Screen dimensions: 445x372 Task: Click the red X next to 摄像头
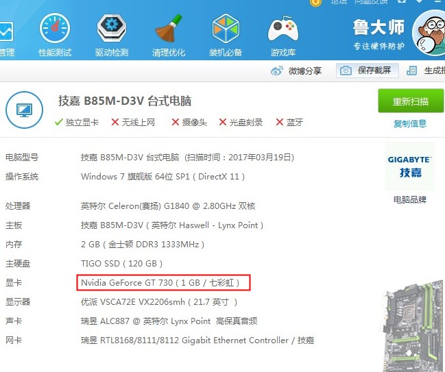(x=176, y=122)
